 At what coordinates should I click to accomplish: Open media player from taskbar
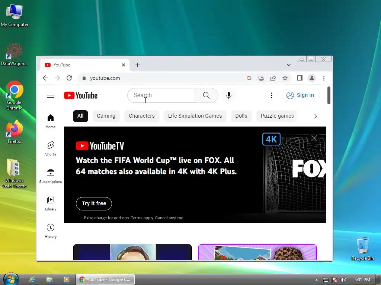[67, 279]
